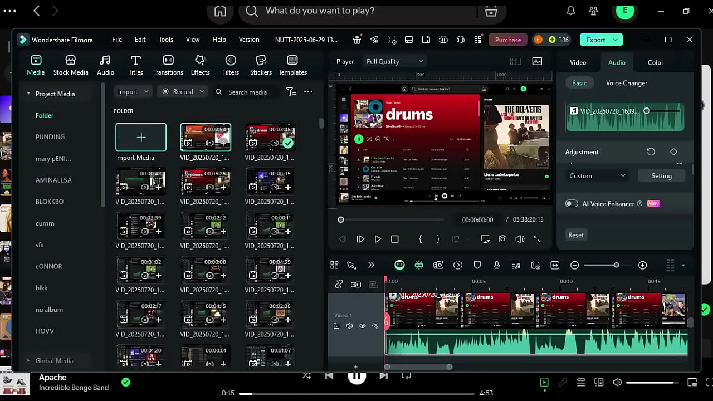
Task: Open the Tools menu
Action: pos(165,40)
